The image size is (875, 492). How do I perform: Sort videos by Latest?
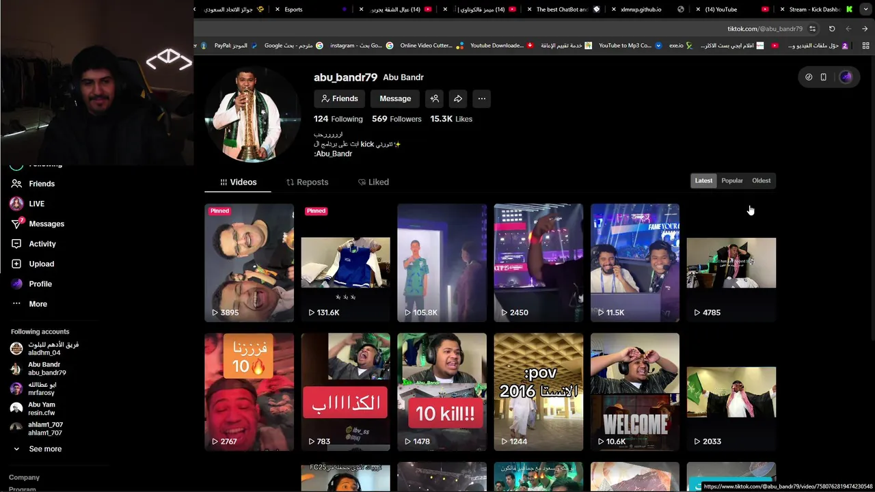pos(703,180)
